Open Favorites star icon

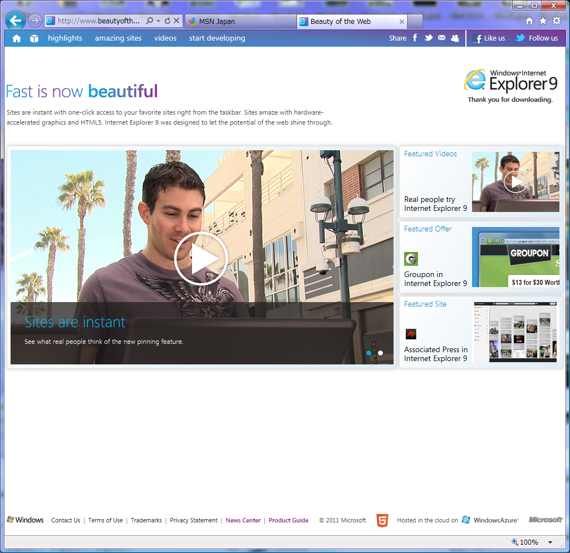pyautogui.click(x=543, y=21)
